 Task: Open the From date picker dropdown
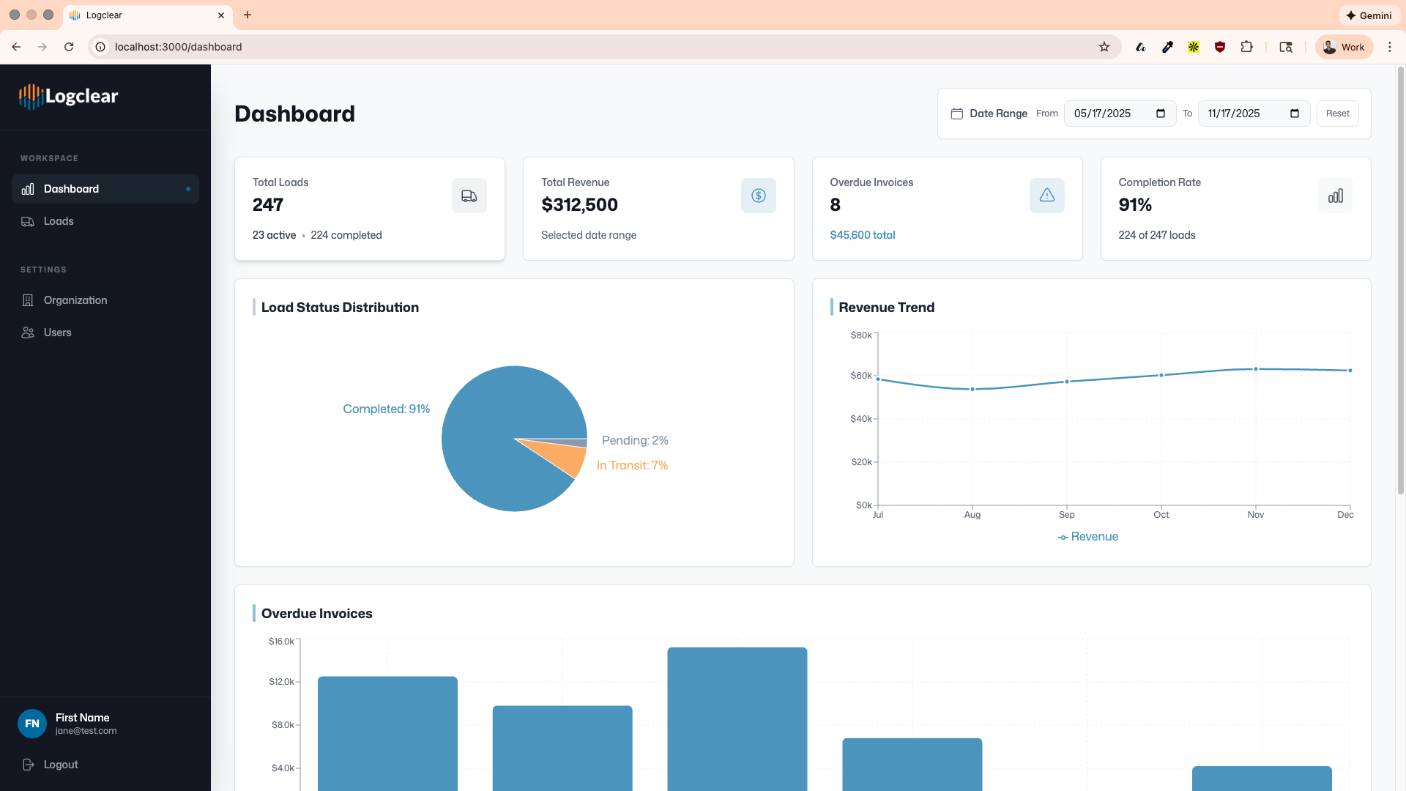(1160, 114)
